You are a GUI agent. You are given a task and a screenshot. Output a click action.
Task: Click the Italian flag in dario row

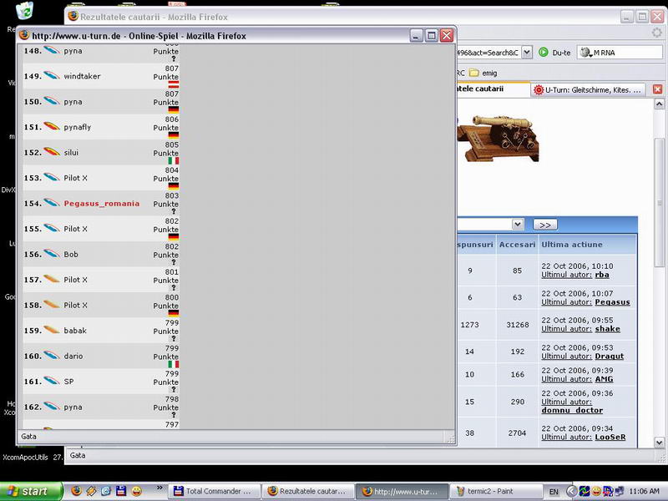(174, 364)
